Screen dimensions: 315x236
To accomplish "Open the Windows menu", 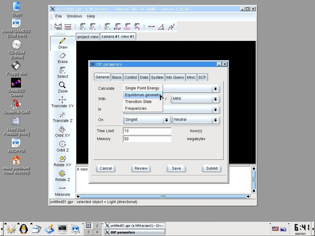I will point(74,16).
